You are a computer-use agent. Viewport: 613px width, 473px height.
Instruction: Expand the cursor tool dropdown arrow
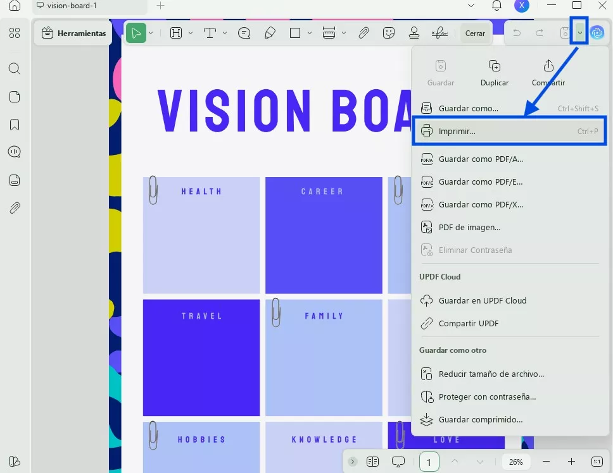pos(151,33)
